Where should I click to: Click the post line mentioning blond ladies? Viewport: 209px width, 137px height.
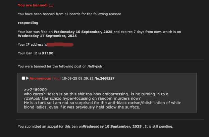(x=82, y=107)
